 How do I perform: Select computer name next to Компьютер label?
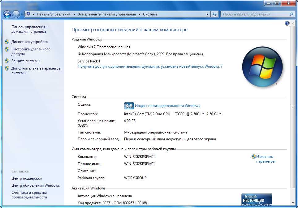(x=139, y=157)
